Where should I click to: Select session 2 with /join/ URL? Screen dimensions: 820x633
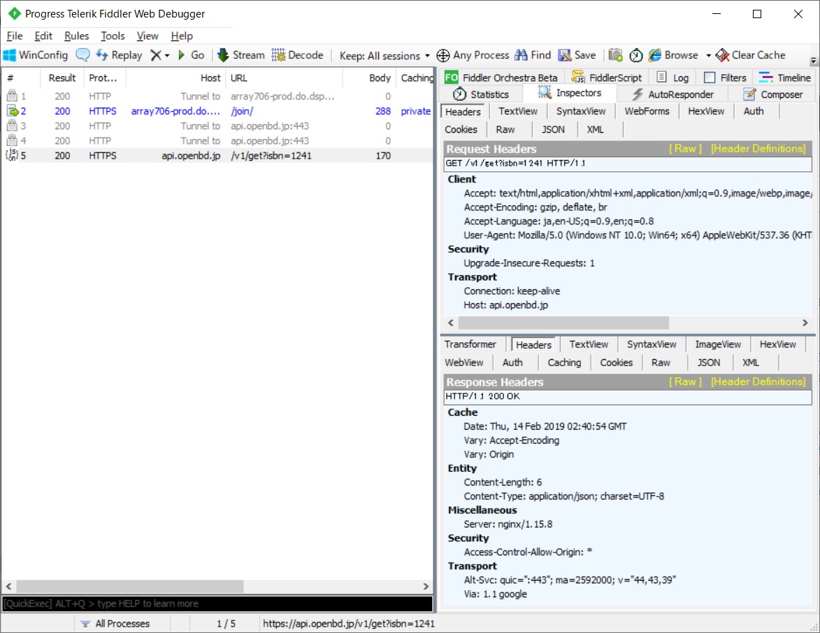pyautogui.click(x=217, y=111)
